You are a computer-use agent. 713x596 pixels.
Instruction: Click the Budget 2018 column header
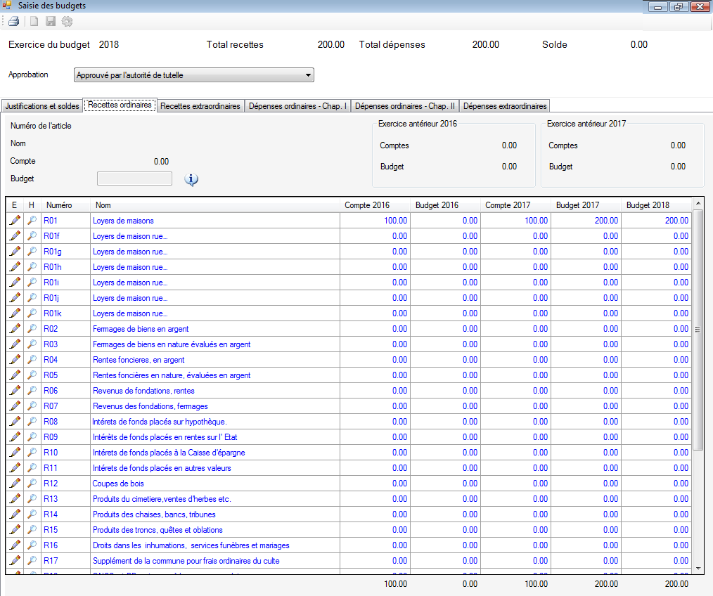pyautogui.click(x=656, y=205)
